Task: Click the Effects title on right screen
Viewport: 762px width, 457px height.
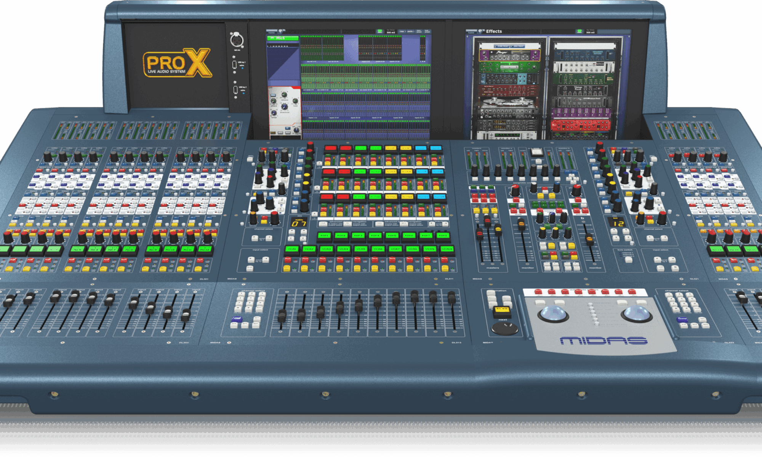Action: [x=494, y=31]
